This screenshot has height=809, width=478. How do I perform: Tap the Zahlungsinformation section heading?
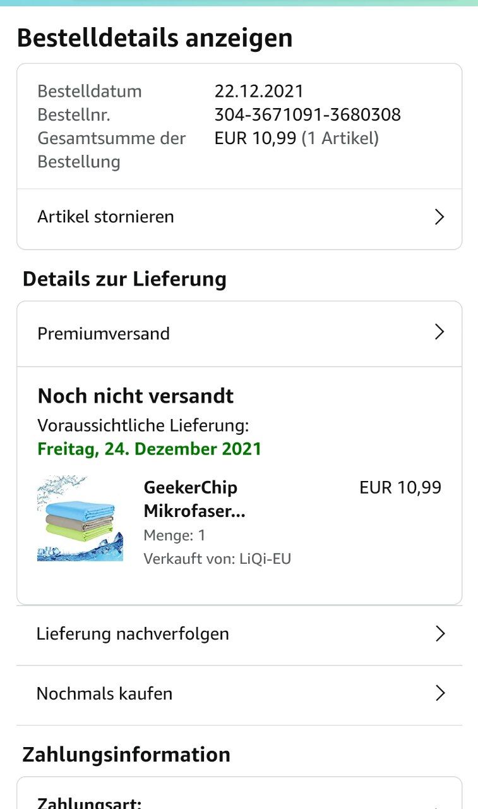[x=126, y=755]
